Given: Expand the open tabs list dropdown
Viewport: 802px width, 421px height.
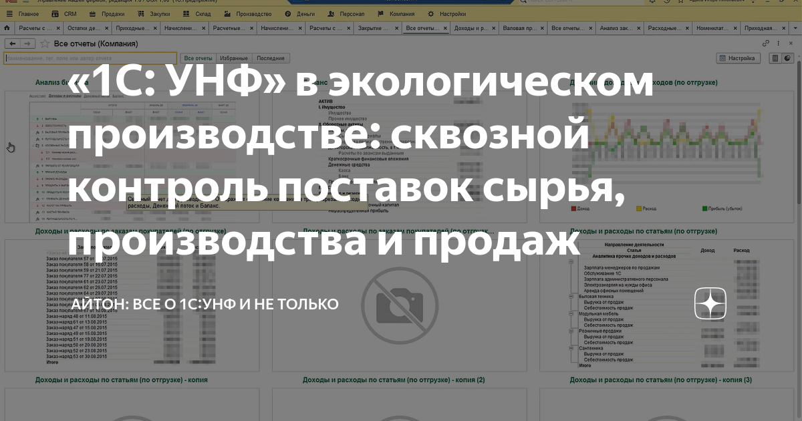Looking at the screenshot, I should click(x=794, y=28).
